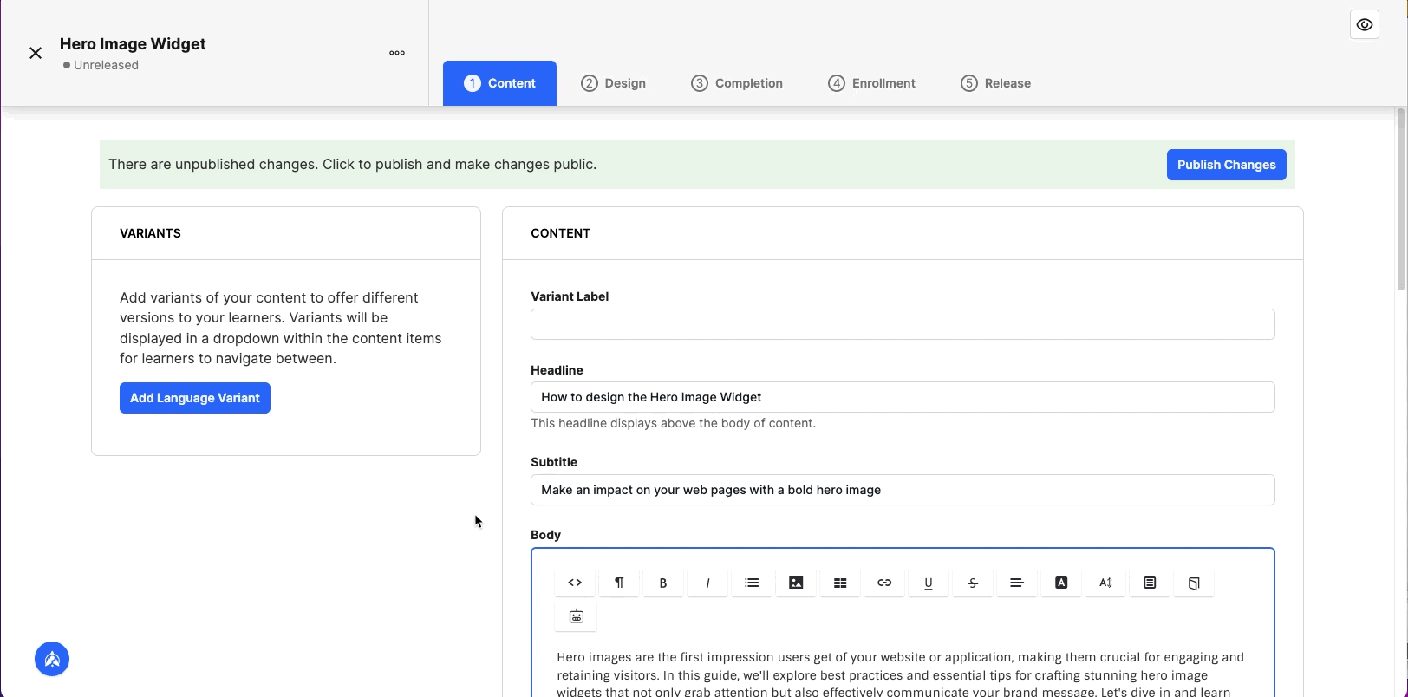Go to the Enrollment step tab

click(x=871, y=83)
